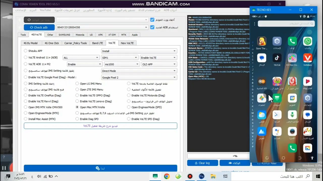This screenshot has height=181, width=323.
Task: Open the Calculator app on the phone
Action: tap(262, 81)
